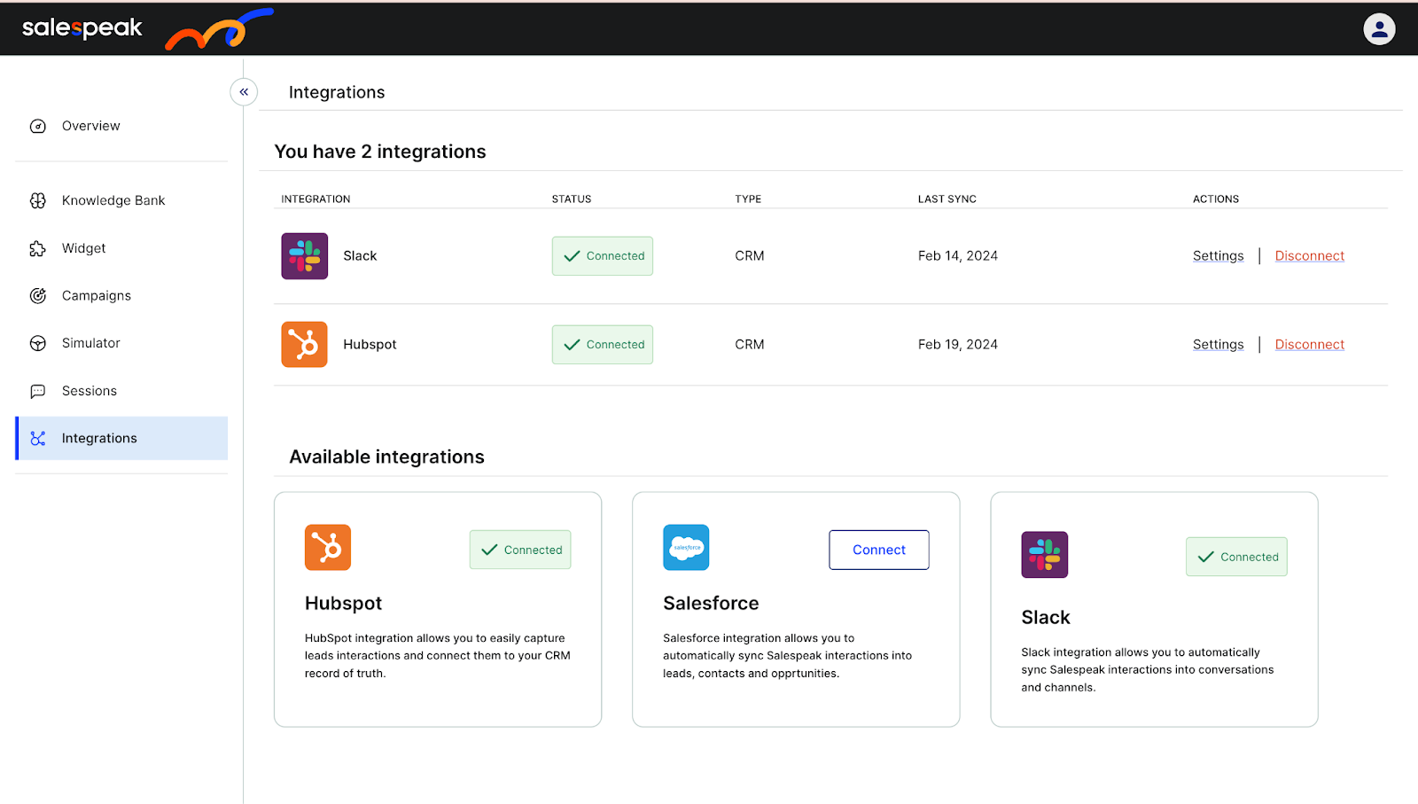Click HubSpot integration description text

pos(437,655)
